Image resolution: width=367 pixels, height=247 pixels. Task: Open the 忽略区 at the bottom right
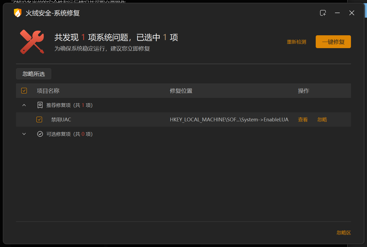(x=343, y=233)
